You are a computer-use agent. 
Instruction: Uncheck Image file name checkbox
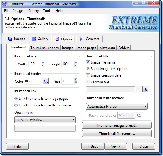tap(88, 62)
